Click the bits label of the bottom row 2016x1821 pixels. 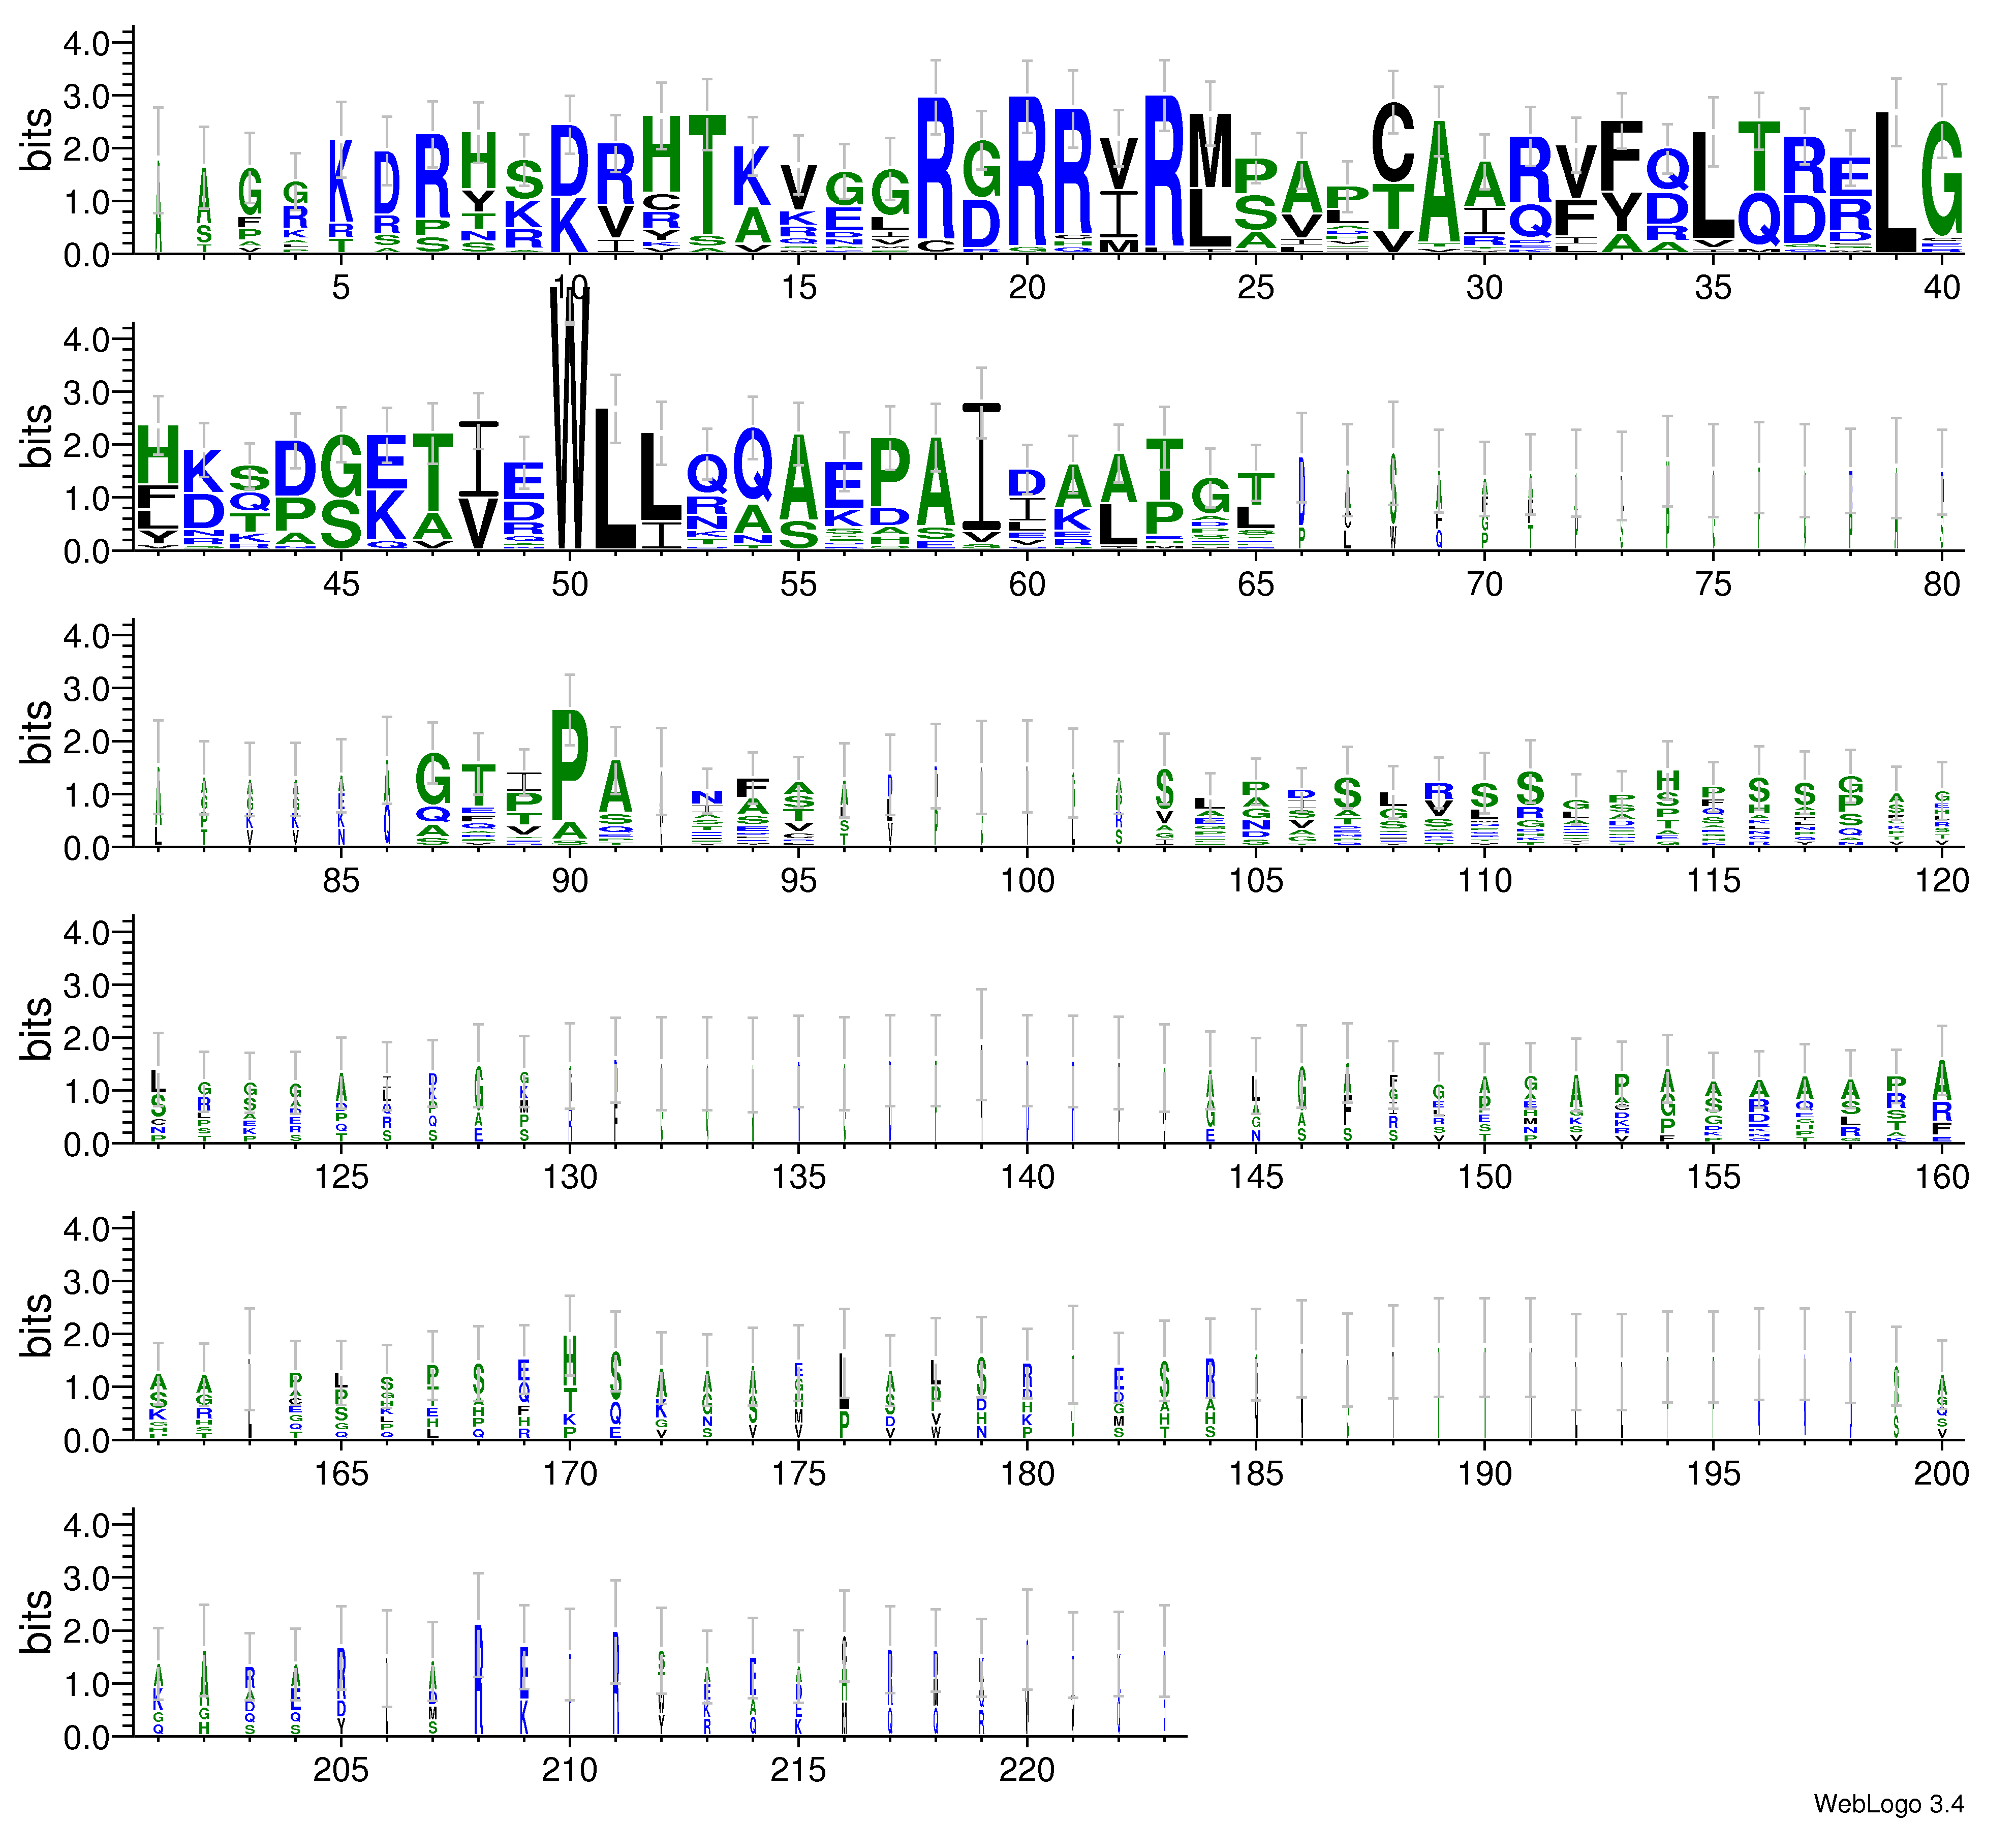click(x=37, y=1621)
